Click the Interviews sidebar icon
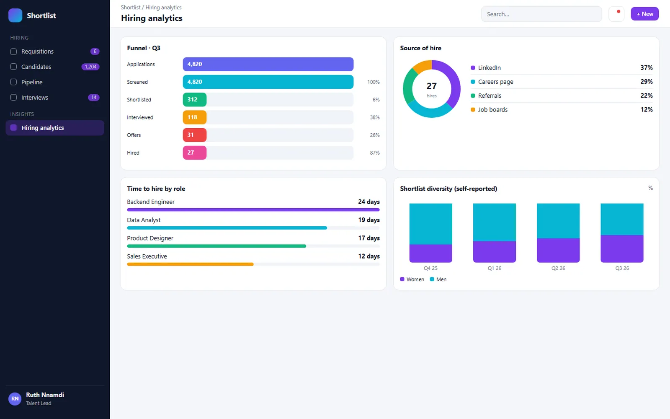This screenshot has width=670, height=419. [x=13, y=97]
